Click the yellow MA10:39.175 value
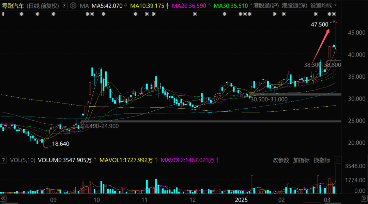Viewport: 368px width, 204px height. [x=147, y=6]
